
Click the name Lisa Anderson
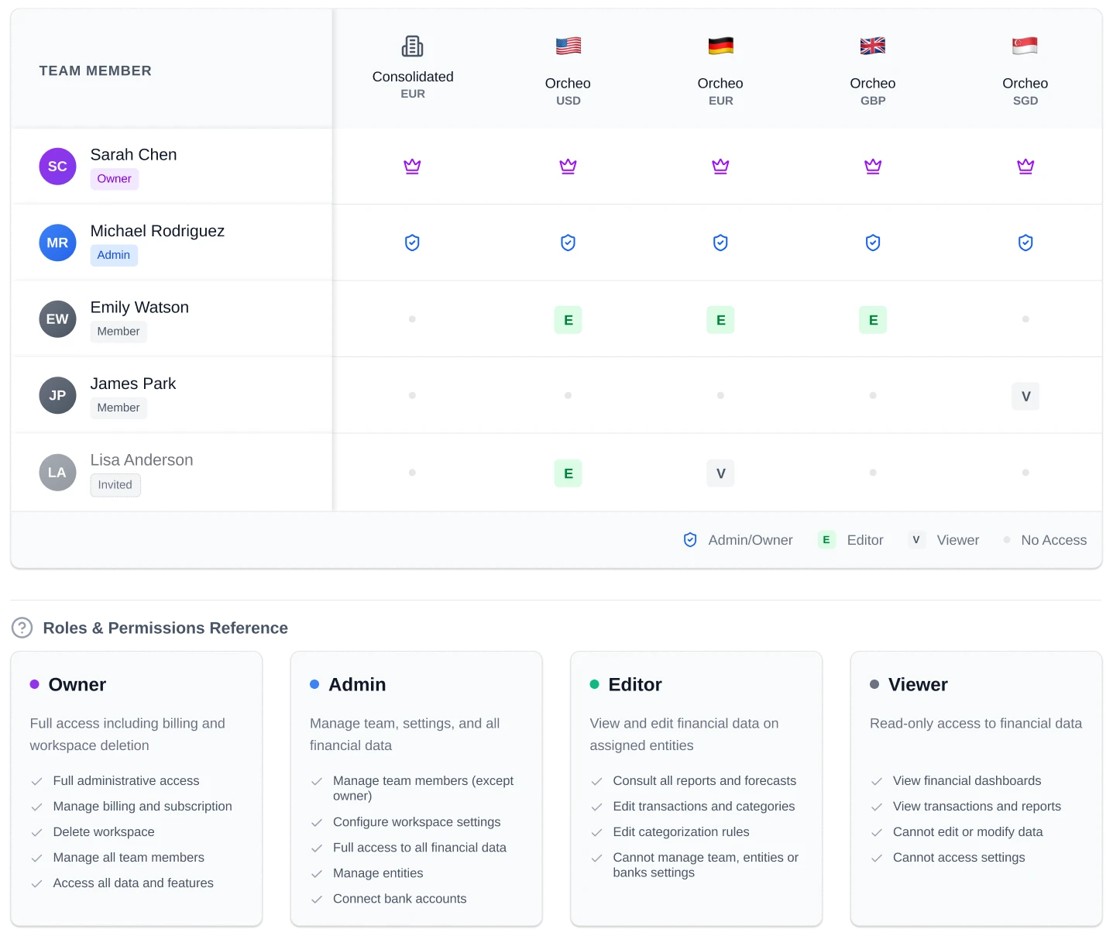point(142,460)
